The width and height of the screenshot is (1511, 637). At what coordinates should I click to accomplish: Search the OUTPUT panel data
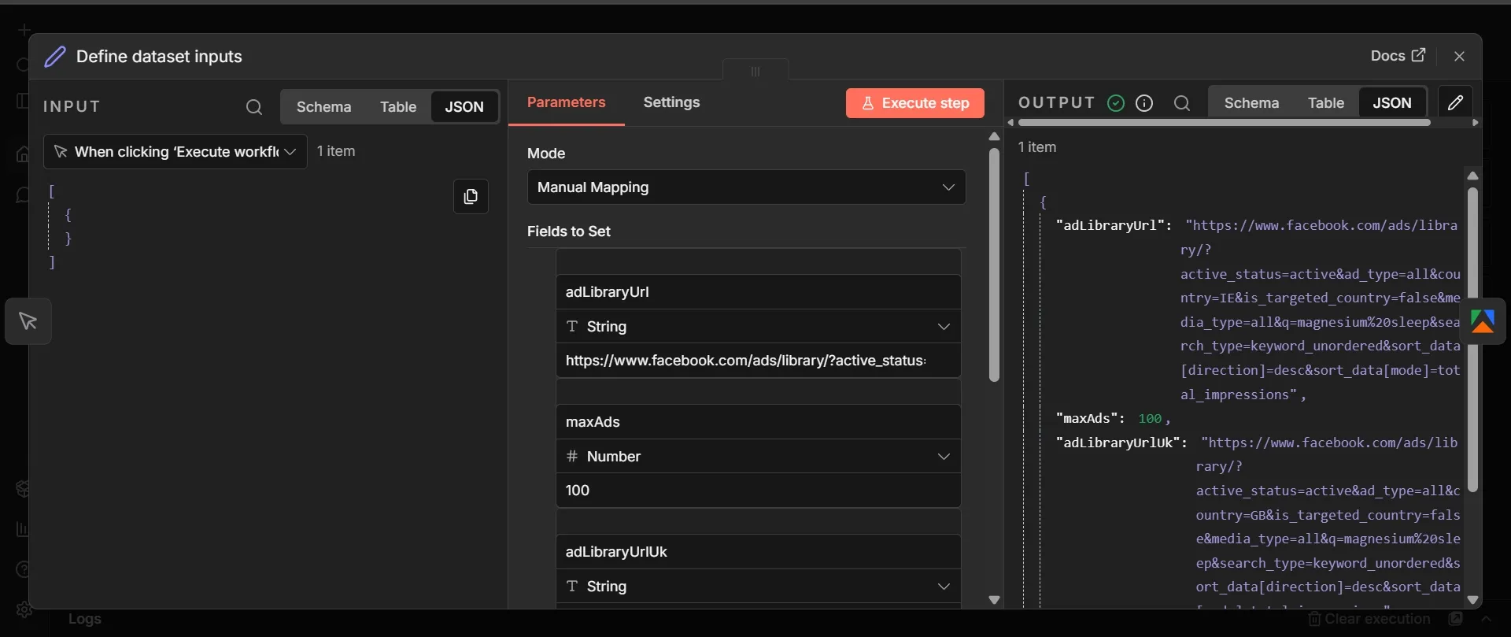point(1181,103)
